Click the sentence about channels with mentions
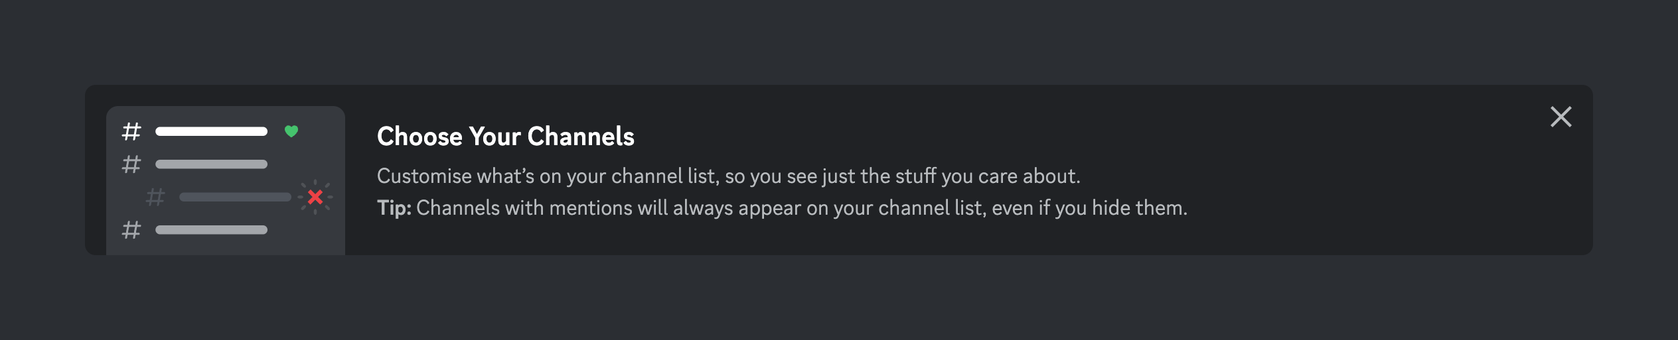1678x340 pixels. tap(801, 208)
